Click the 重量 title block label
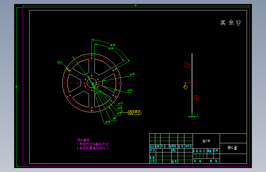The image size is (266, 172). (210, 151)
